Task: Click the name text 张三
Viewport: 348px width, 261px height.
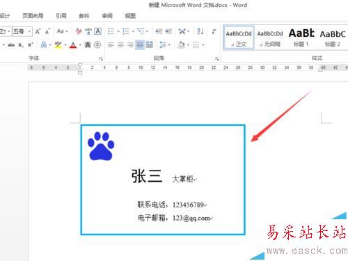Action: click(x=147, y=176)
